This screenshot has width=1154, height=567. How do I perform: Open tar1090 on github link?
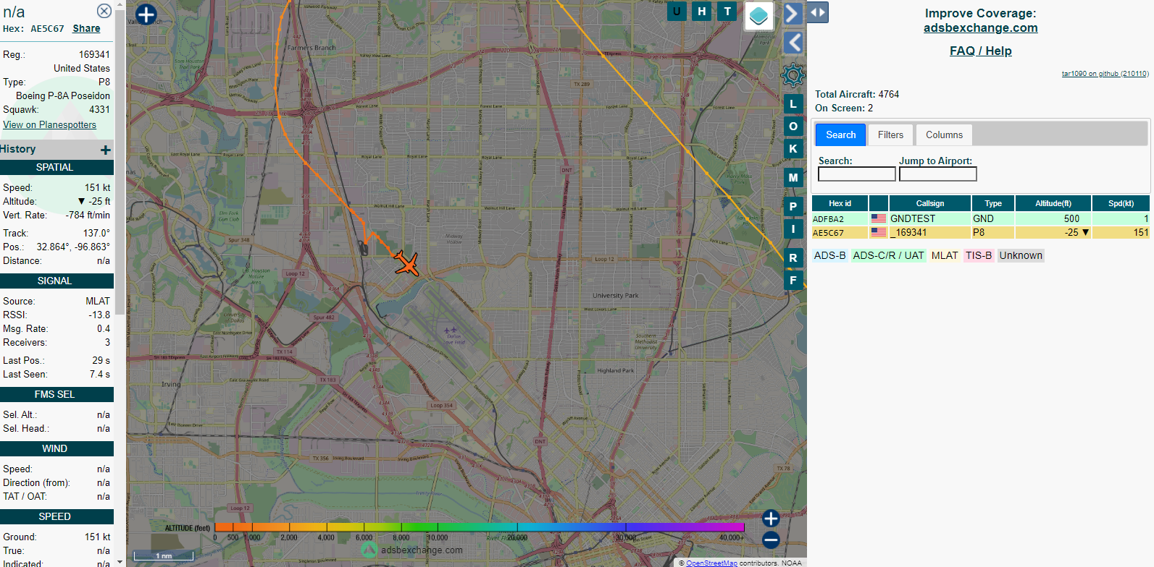[x=1105, y=74]
